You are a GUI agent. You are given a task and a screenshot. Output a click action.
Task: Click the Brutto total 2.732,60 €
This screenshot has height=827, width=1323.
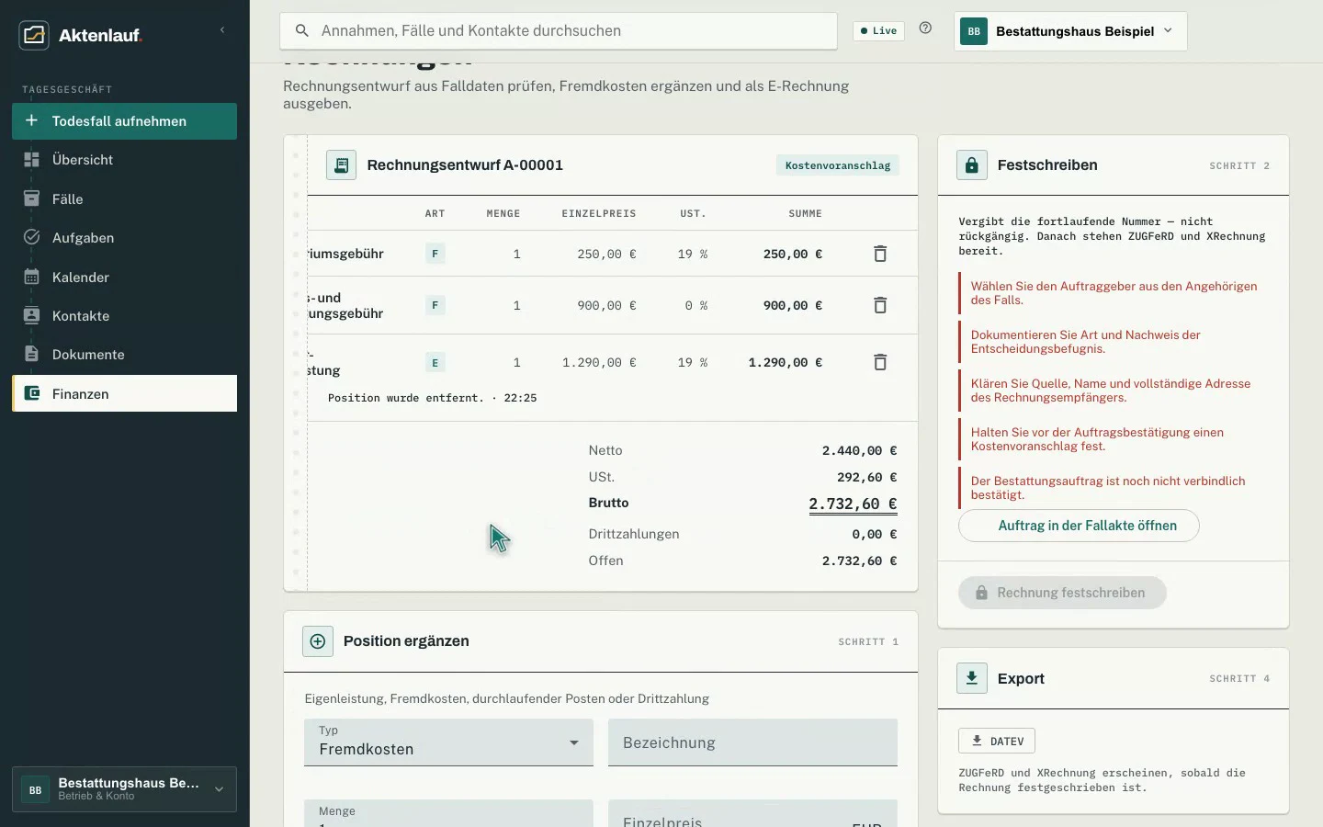click(853, 504)
